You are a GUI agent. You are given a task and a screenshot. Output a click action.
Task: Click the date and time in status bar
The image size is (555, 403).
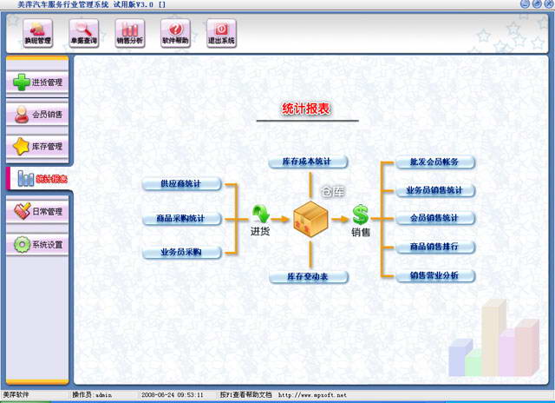tap(172, 395)
